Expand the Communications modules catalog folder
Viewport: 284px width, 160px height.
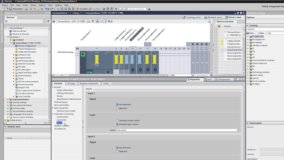tap(248, 60)
